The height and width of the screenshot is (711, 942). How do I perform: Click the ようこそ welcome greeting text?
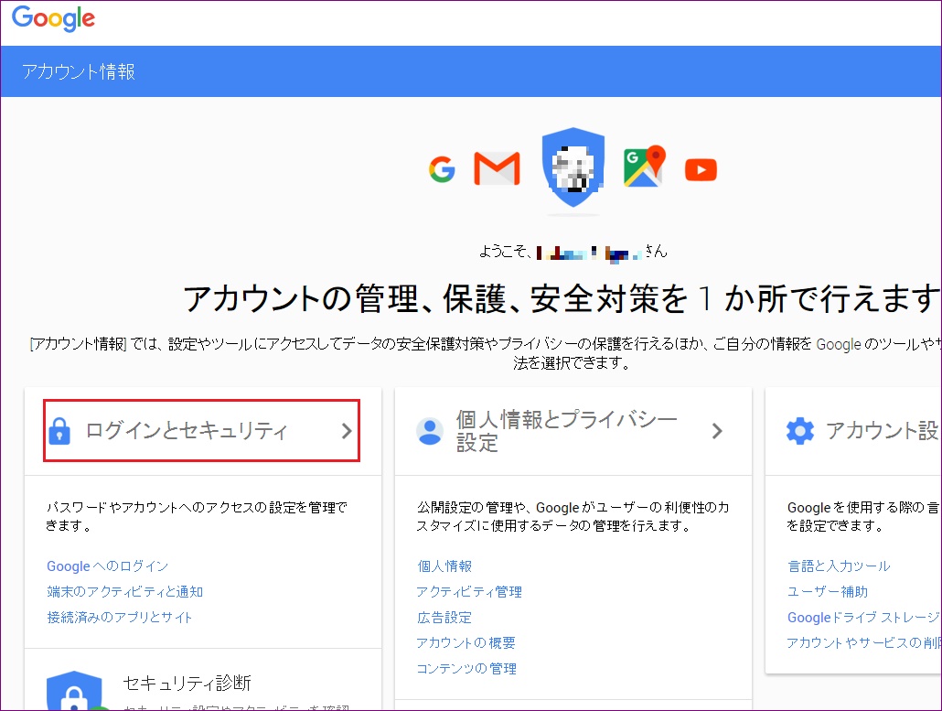(x=573, y=252)
